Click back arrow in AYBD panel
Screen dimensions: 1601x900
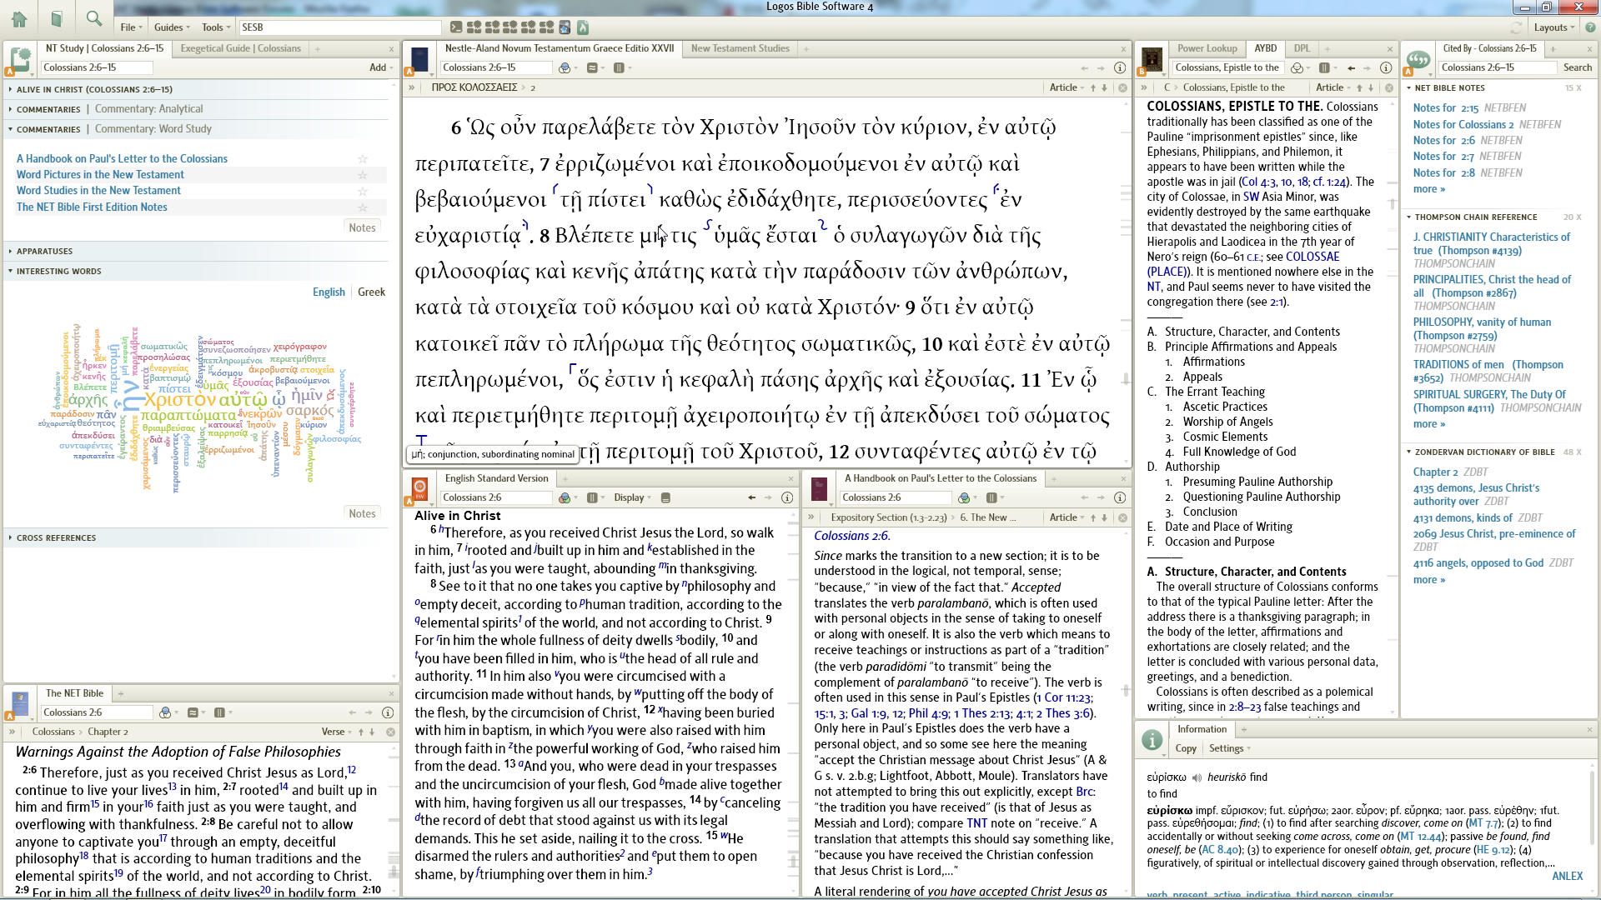tap(1351, 67)
